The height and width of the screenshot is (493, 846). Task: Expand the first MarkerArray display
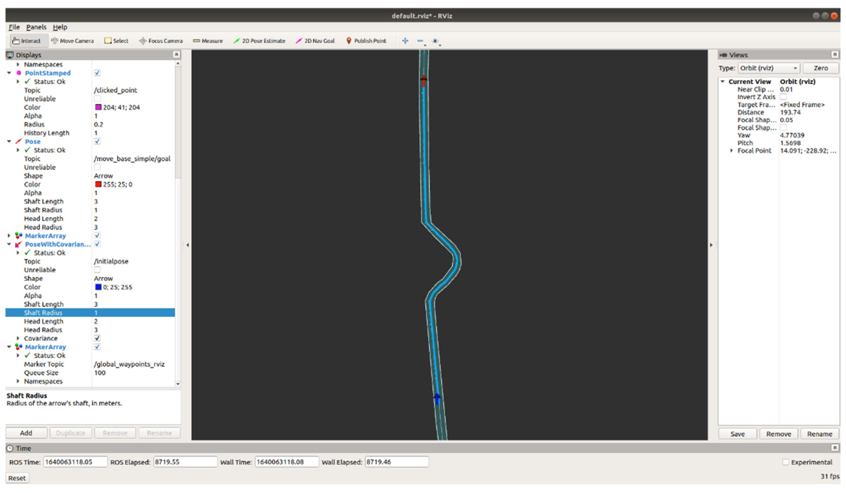[x=9, y=236]
